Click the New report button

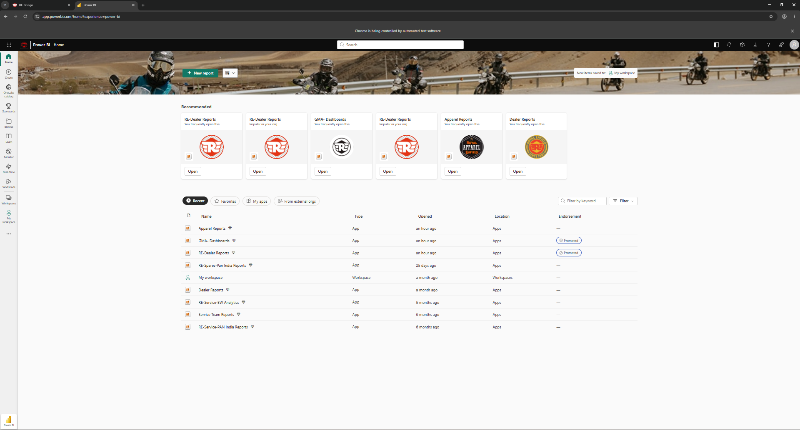click(200, 73)
